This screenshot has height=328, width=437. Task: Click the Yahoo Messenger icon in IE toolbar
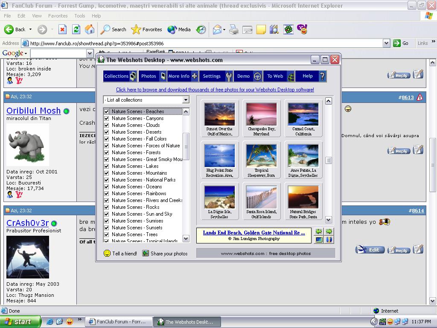point(302,29)
